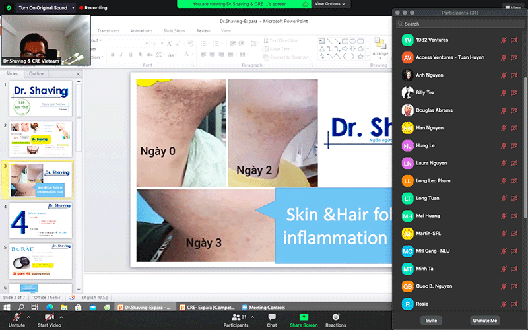Click the Decrease Font Size icon

coord(178,44)
